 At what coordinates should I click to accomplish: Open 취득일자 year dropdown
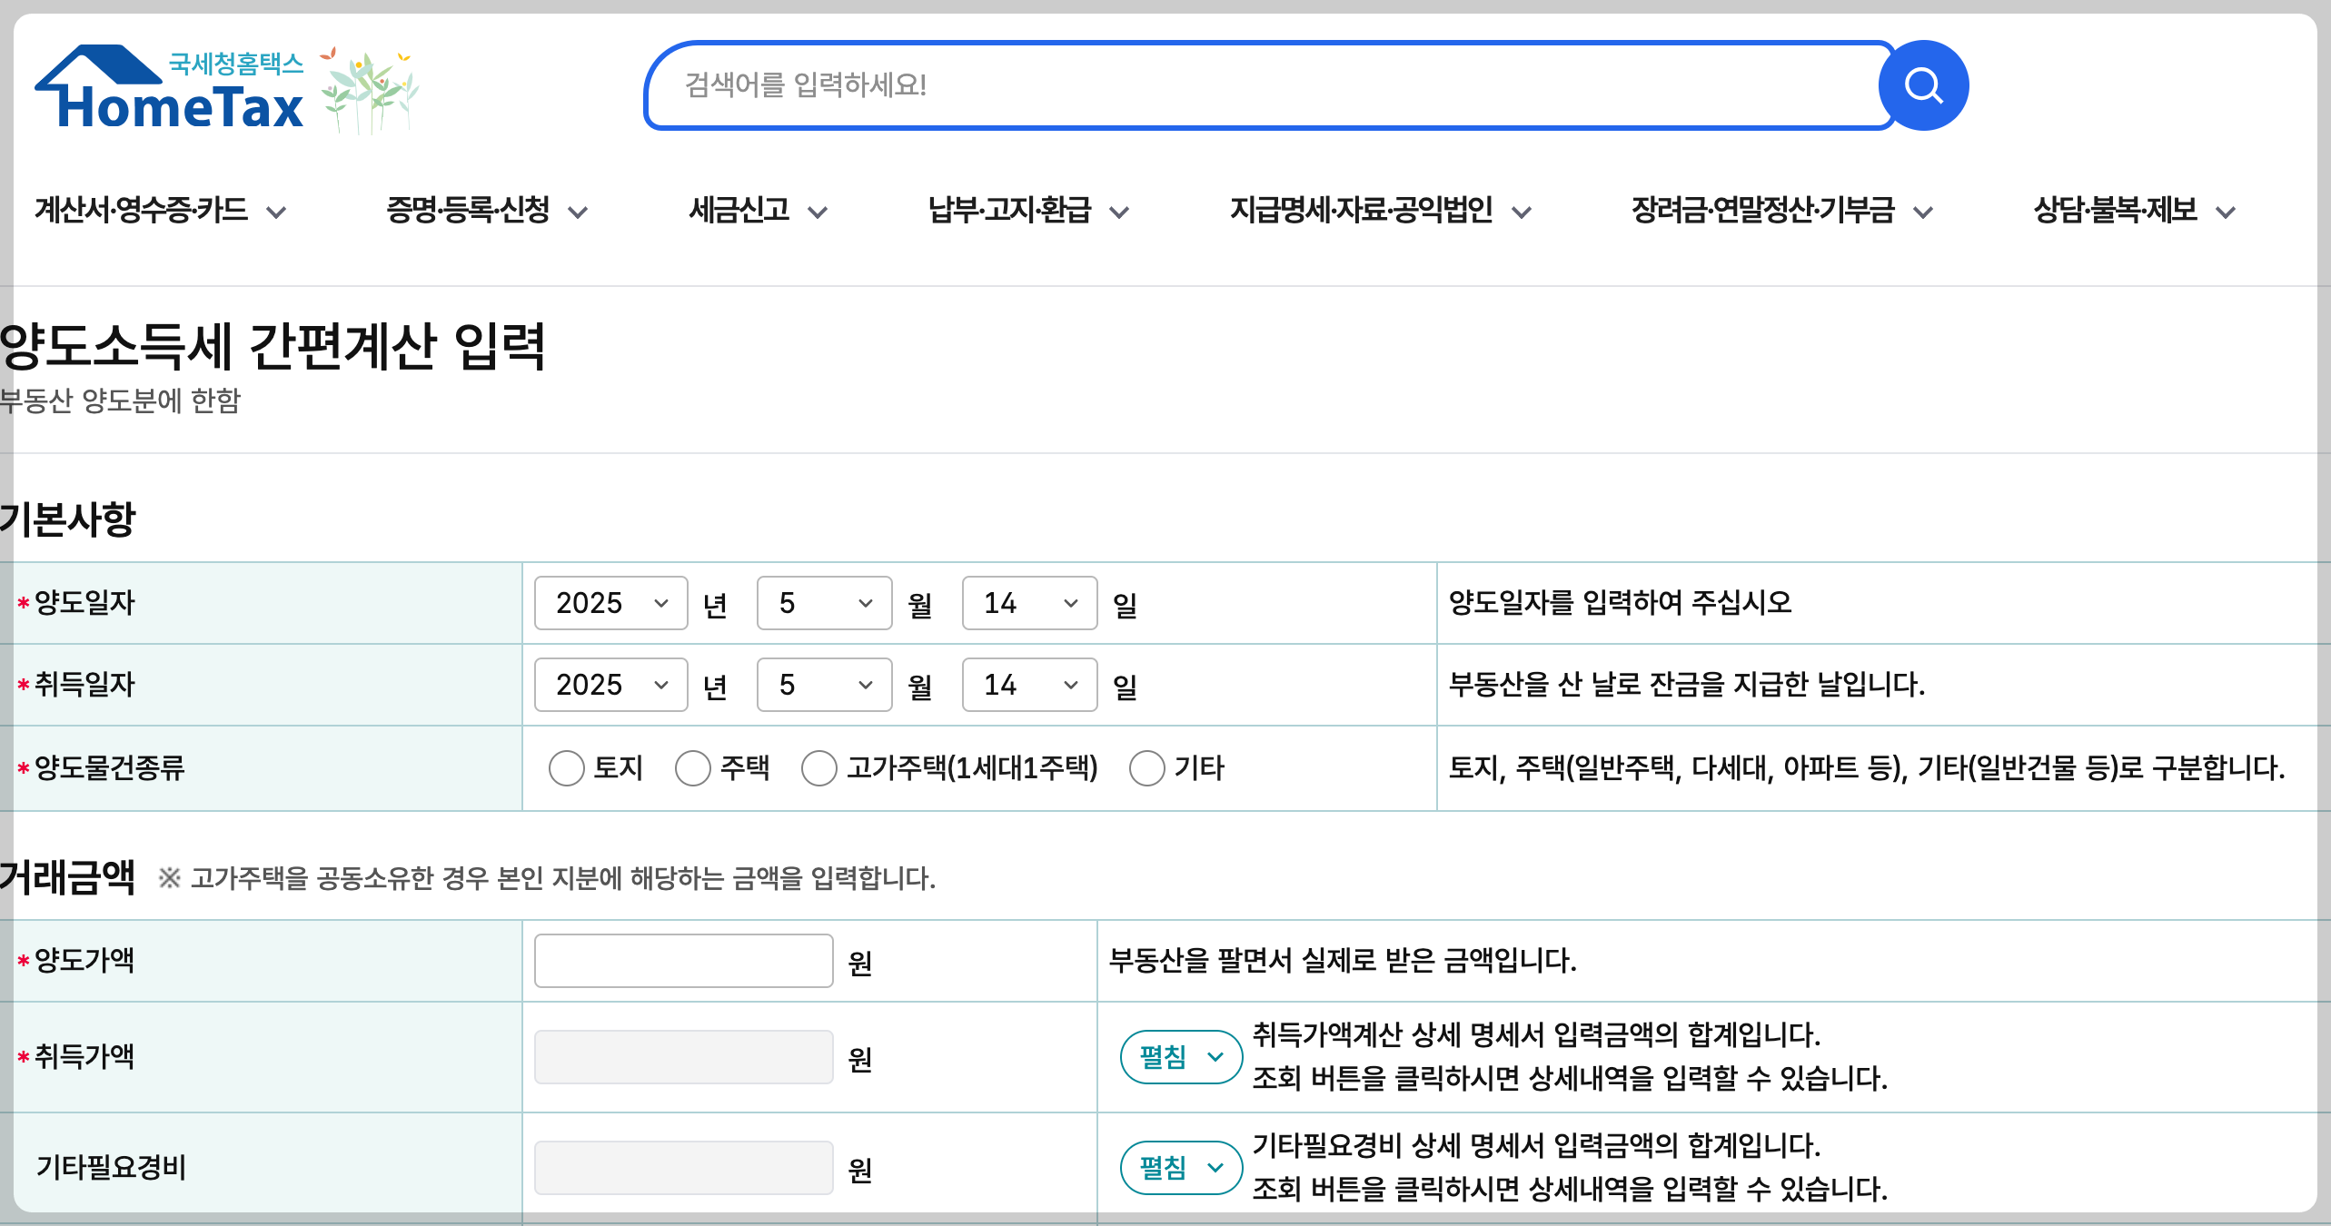point(610,685)
